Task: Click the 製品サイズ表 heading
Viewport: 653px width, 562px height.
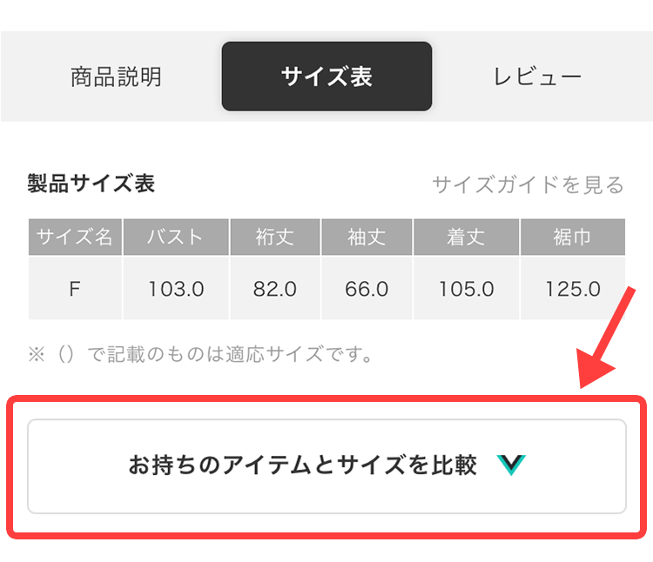Action: [x=91, y=184]
